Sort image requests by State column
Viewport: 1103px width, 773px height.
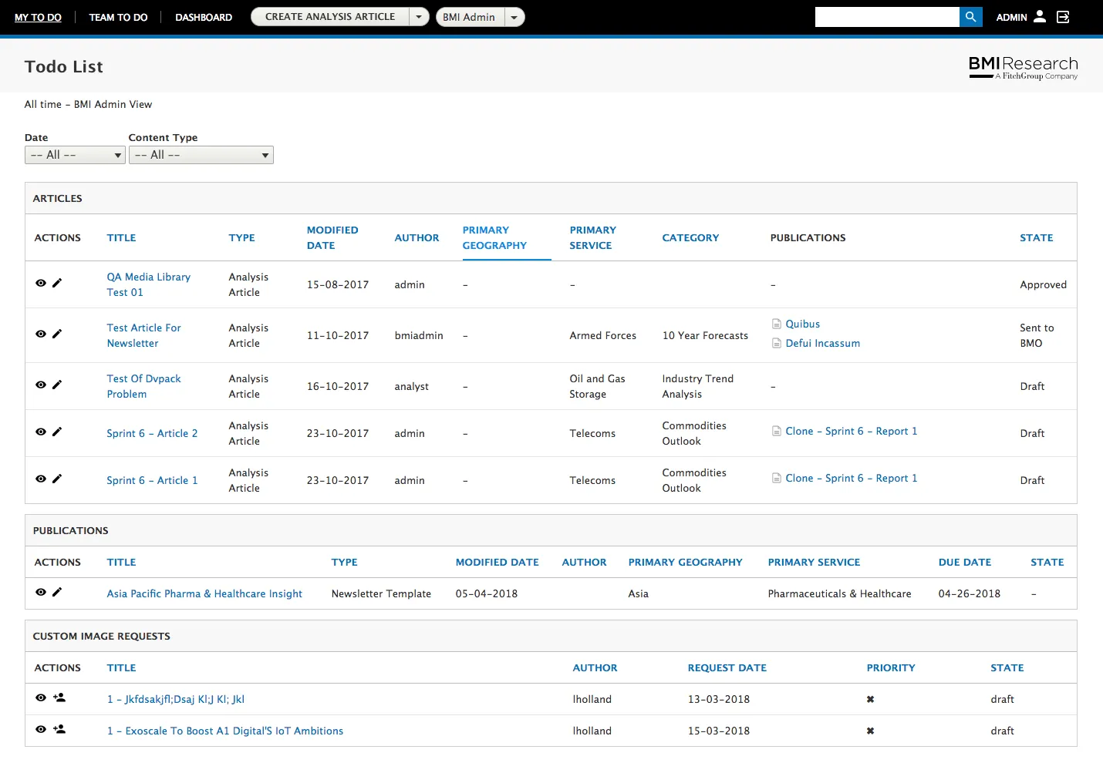[1007, 668]
